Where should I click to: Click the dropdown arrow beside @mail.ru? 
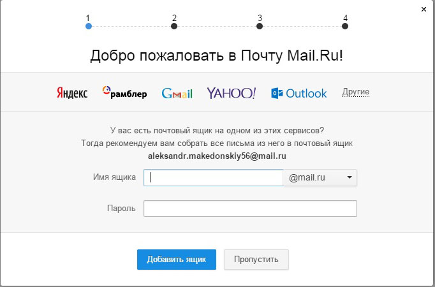tap(350, 178)
